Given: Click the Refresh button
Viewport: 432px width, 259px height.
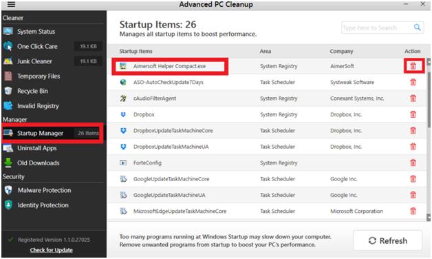Looking at the screenshot, I should tap(388, 240).
